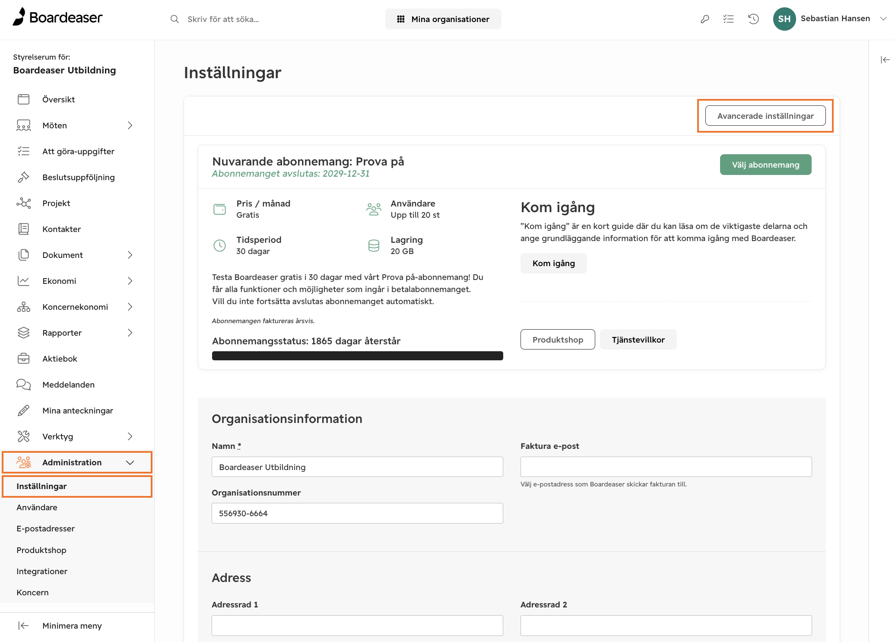Expand the Möten submenu chevron
This screenshot has height=642, width=895.
click(130, 125)
